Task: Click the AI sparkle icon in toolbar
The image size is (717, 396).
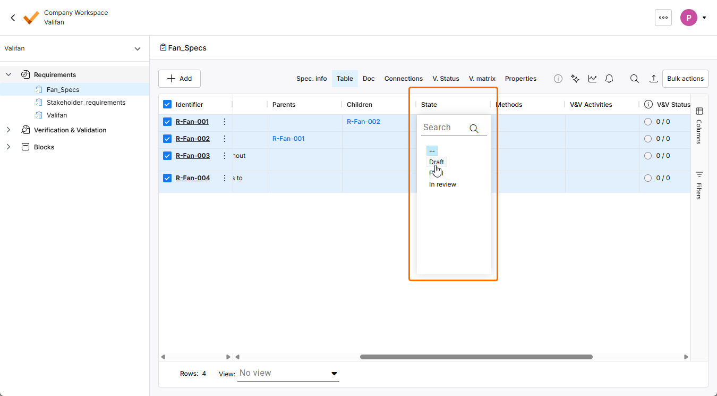Action: [575, 79]
